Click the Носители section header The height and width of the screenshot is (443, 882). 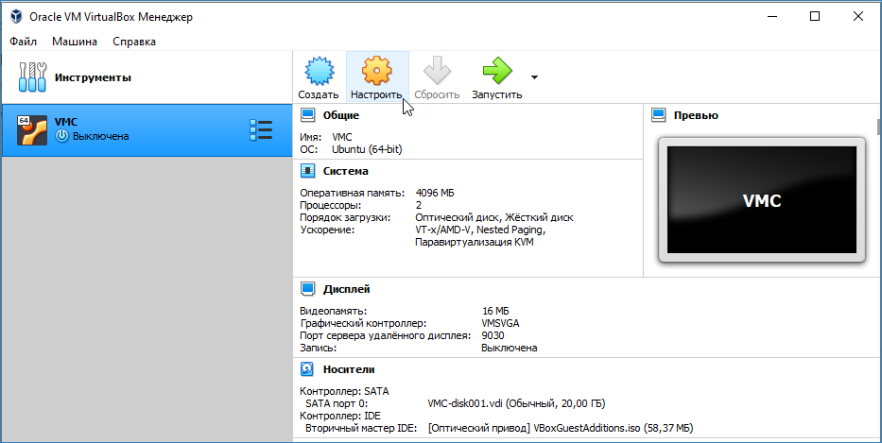point(348,369)
